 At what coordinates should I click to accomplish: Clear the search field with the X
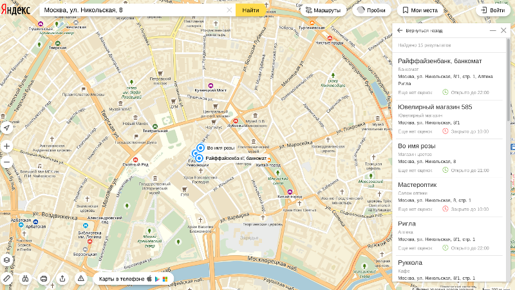[x=229, y=10]
